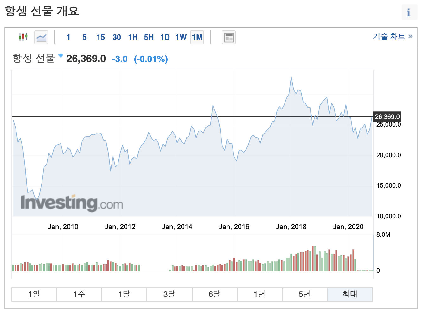This screenshot has height=312, width=422.
Task: Click the Jan, 2018 axis label
Action: coord(291,227)
